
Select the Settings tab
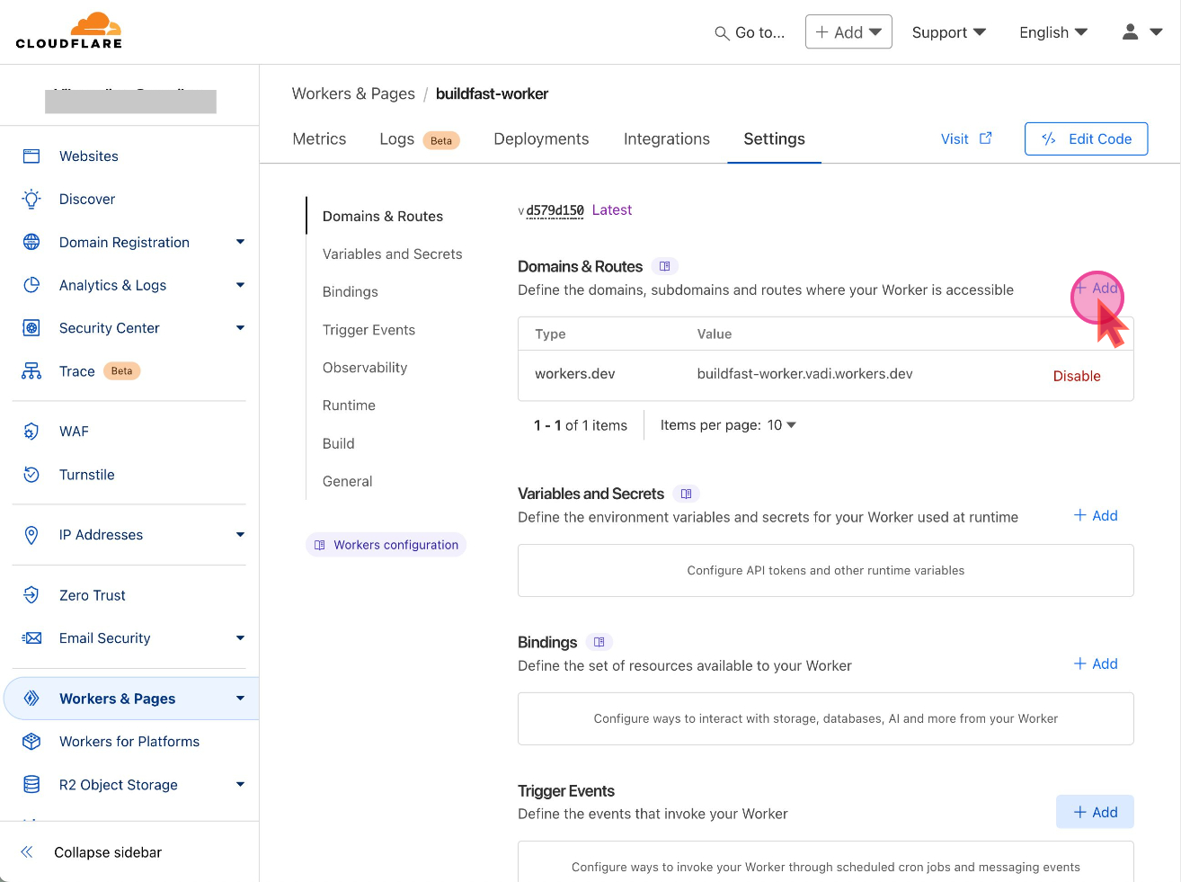pyautogui.click(x=774, y=139)
